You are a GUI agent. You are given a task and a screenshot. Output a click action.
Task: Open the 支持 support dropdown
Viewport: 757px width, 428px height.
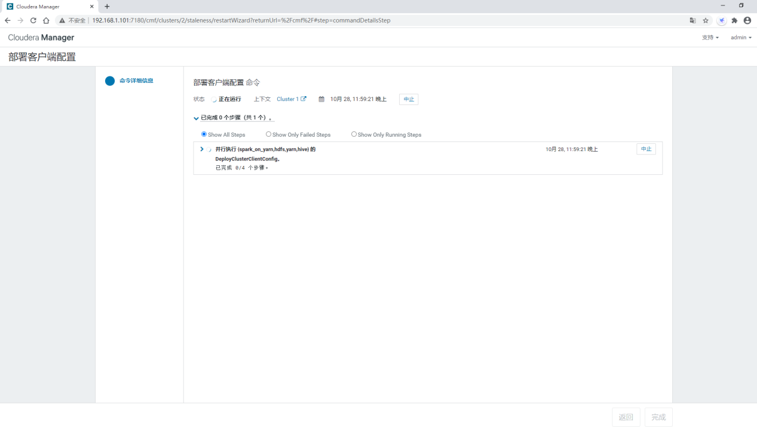[x=710, y=38]
